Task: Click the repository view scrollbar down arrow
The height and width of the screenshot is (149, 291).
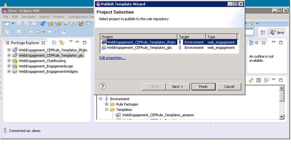Action: [282, 117]
